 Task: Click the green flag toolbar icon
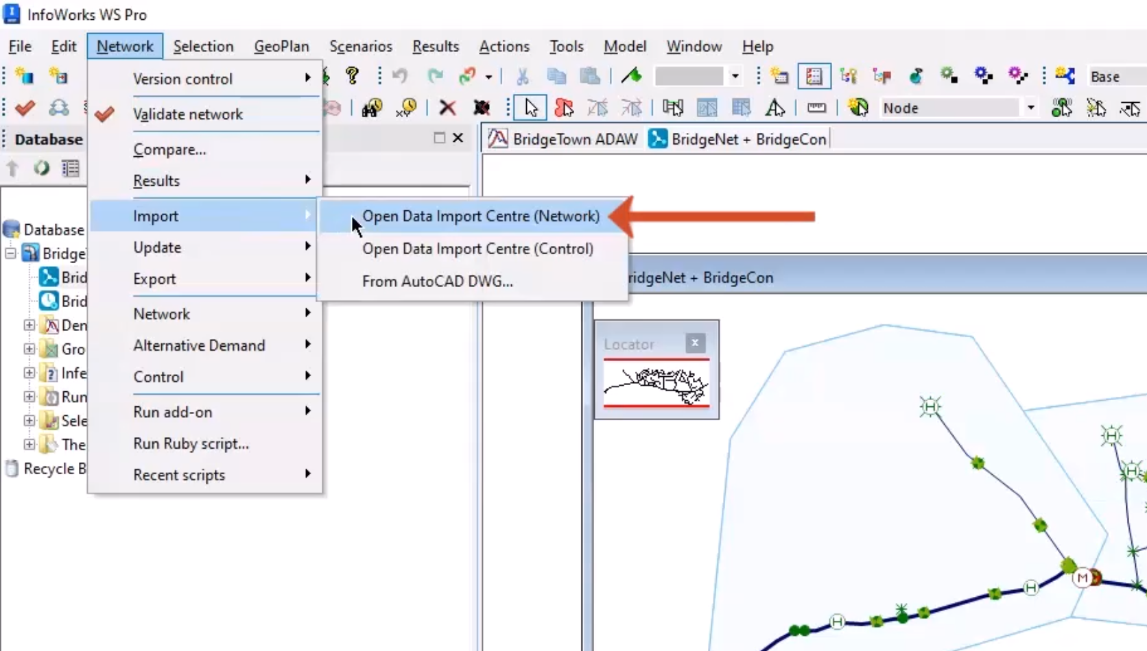(631, 75)
